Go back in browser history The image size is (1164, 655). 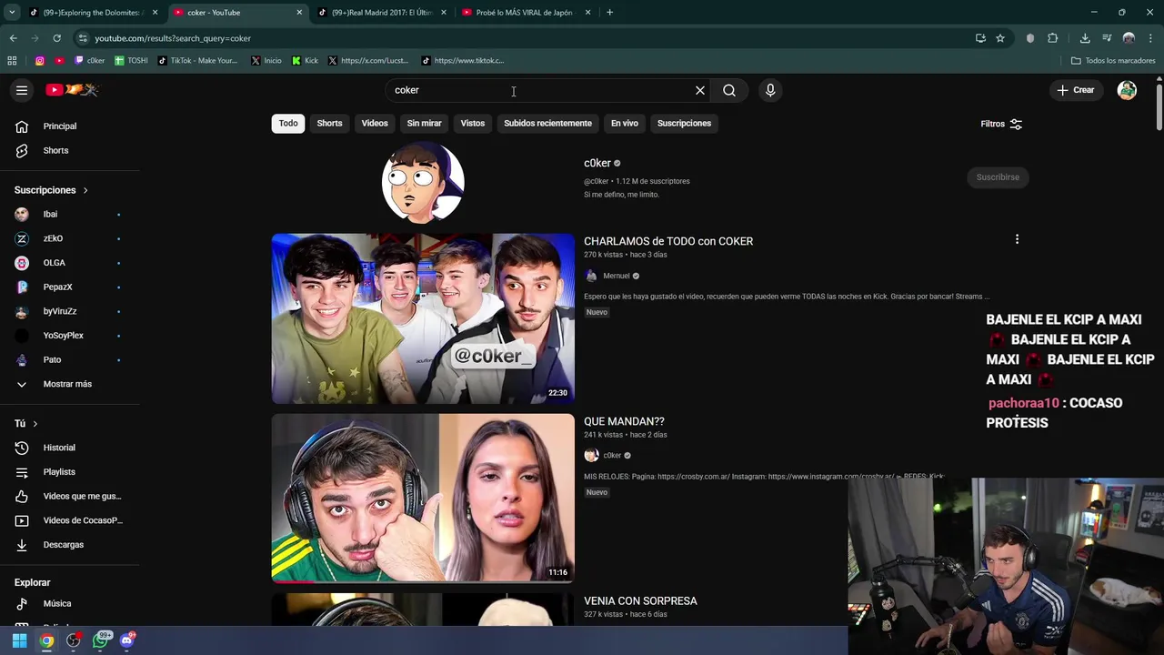coord(13,38)
